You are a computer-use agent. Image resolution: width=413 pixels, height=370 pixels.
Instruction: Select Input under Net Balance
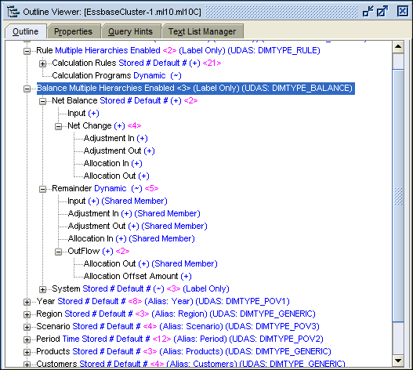(83, 114)
